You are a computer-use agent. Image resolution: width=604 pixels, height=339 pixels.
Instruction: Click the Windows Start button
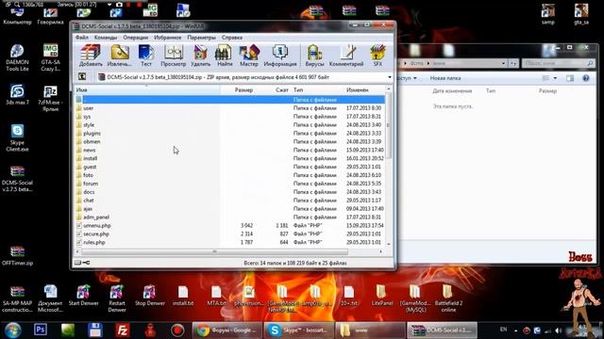[x=13, y=331]
